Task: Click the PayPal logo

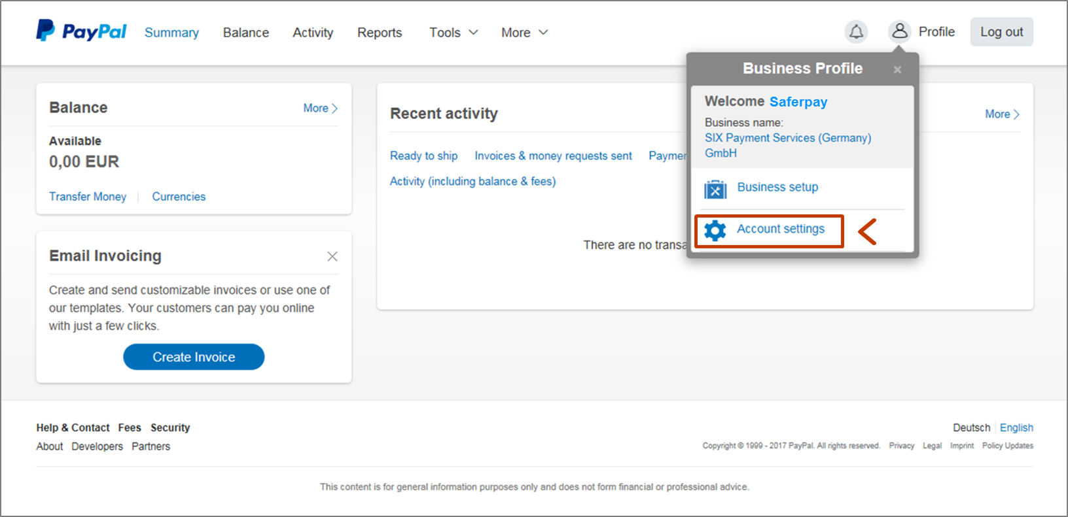Action: coord(81,31)
